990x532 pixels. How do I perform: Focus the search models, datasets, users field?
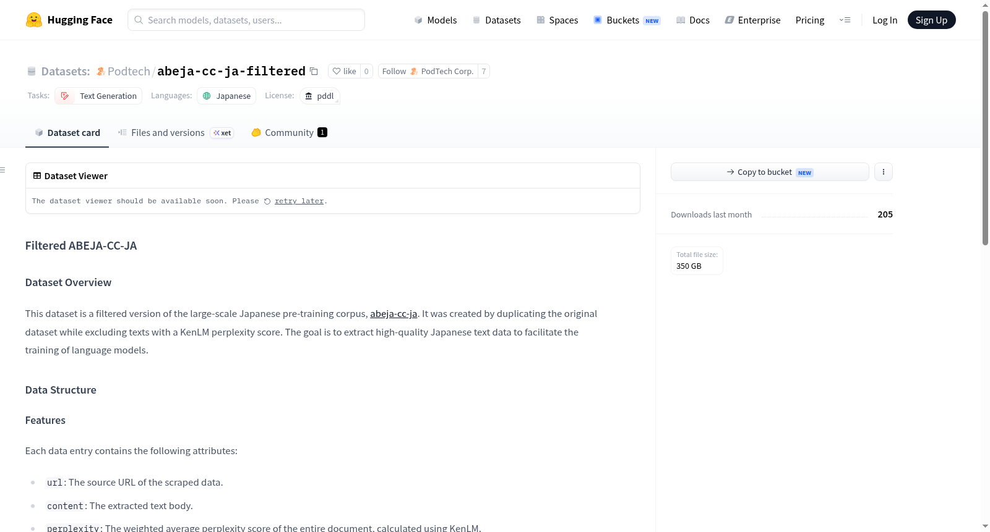(246, 20)
